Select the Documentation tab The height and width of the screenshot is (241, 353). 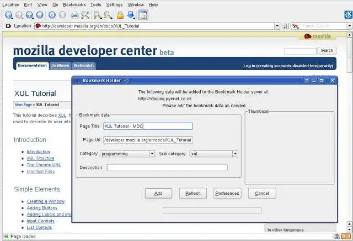pos(33,65)
